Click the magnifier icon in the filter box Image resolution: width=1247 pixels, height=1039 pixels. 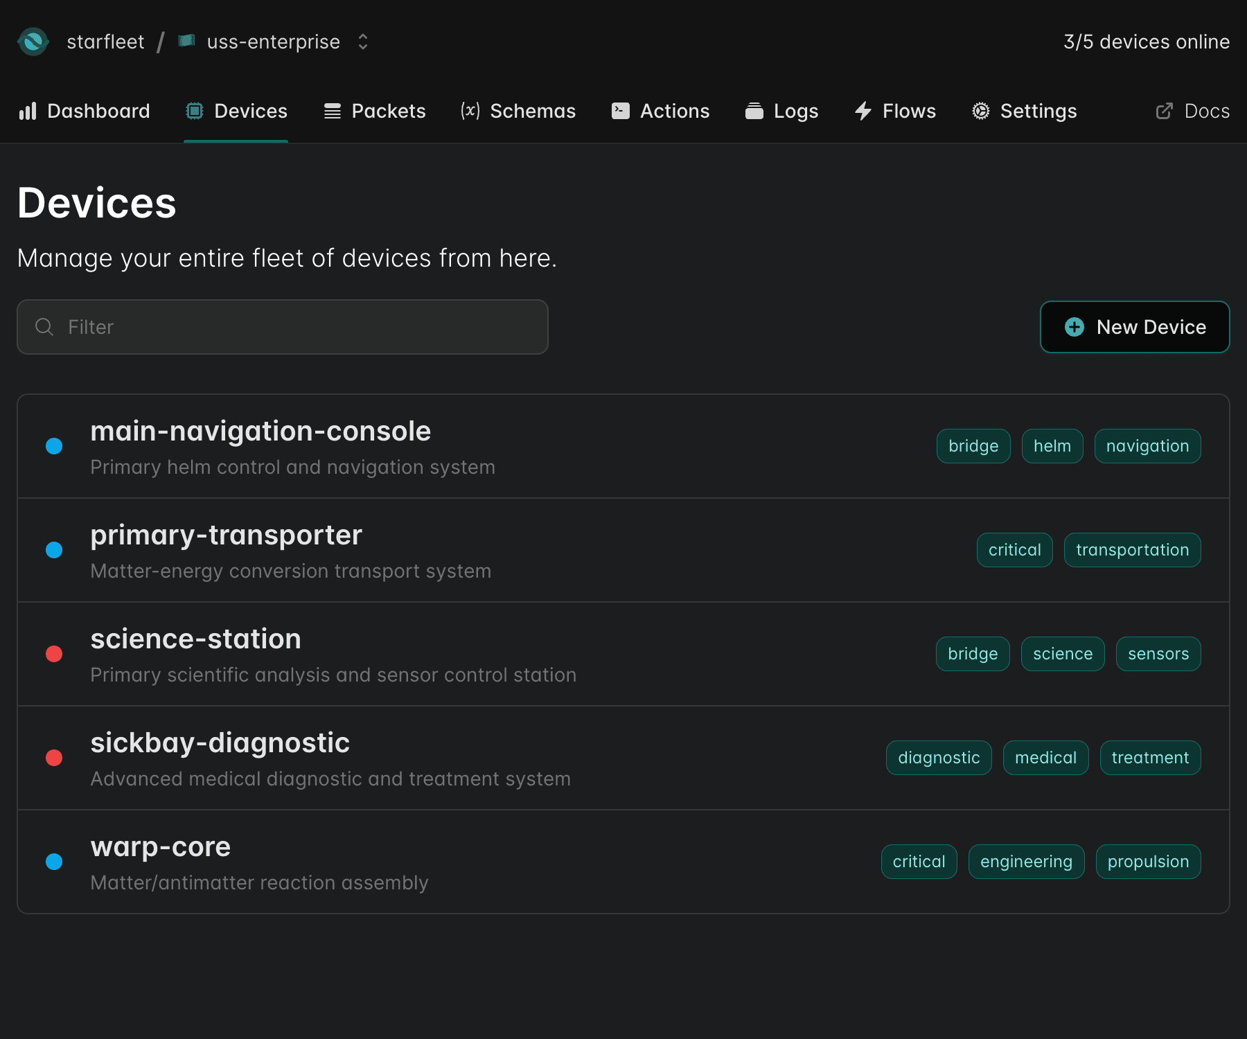[x=44, y=326]
